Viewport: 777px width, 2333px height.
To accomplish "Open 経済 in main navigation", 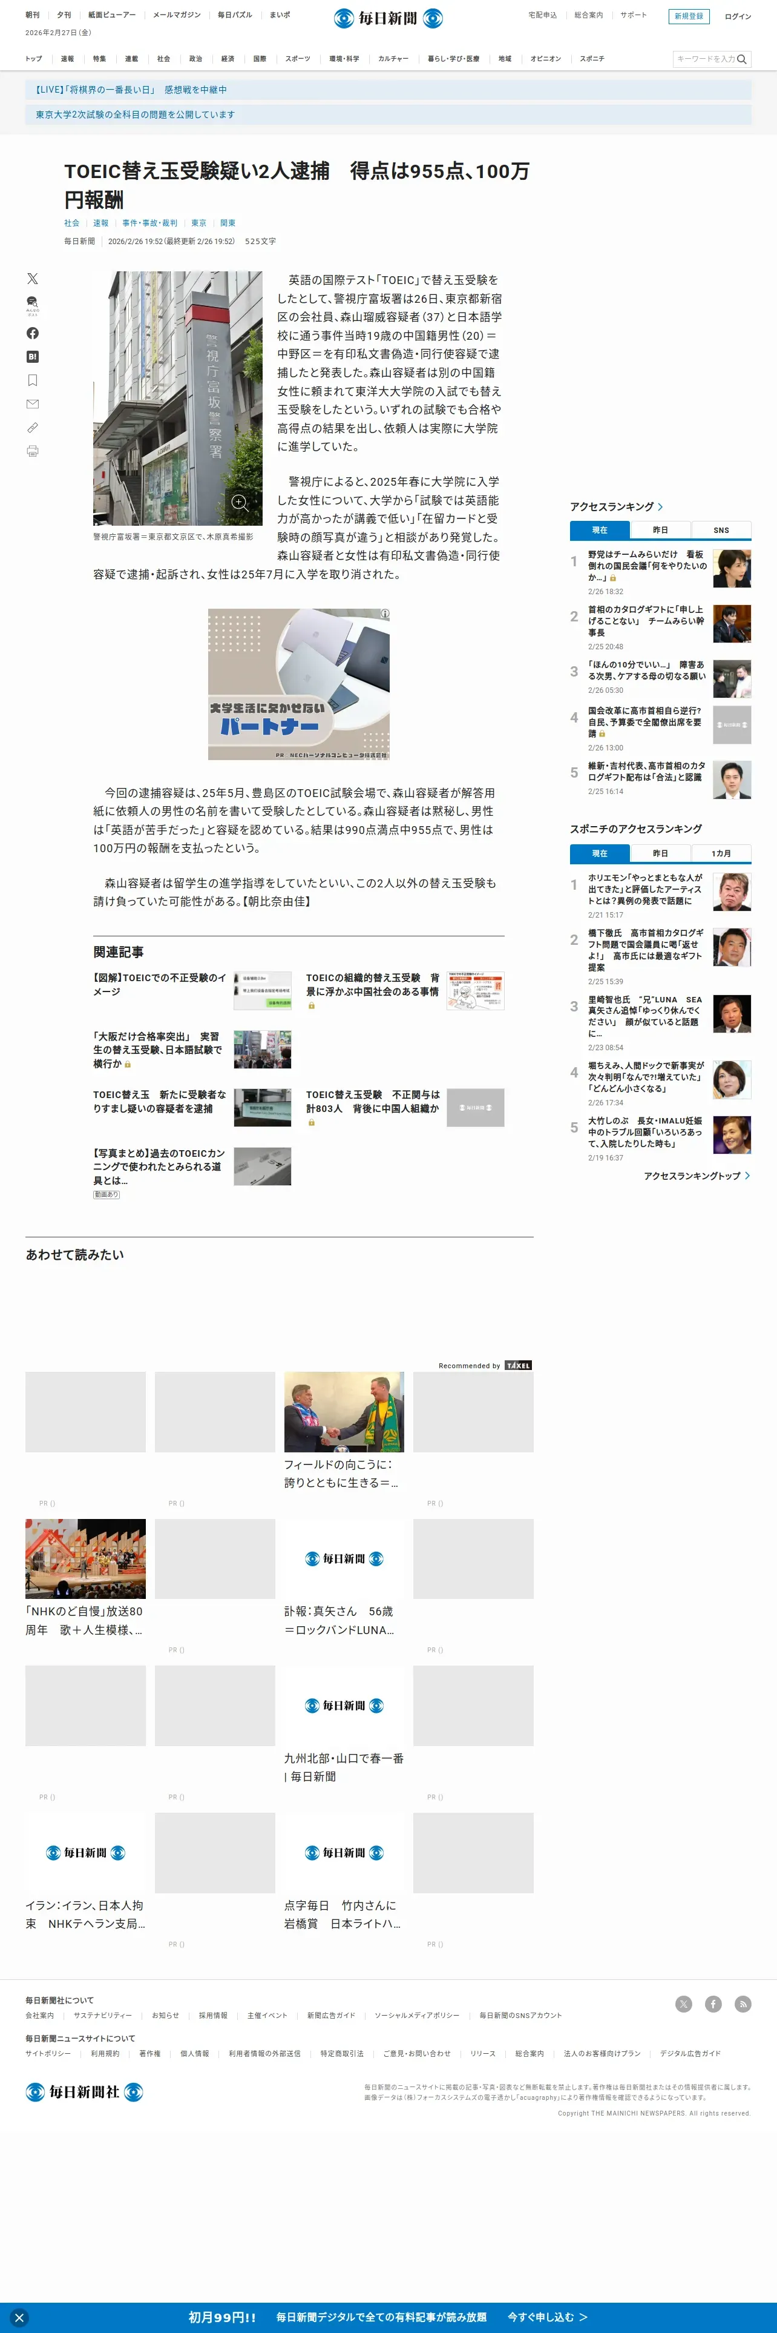I will point(228,59).
